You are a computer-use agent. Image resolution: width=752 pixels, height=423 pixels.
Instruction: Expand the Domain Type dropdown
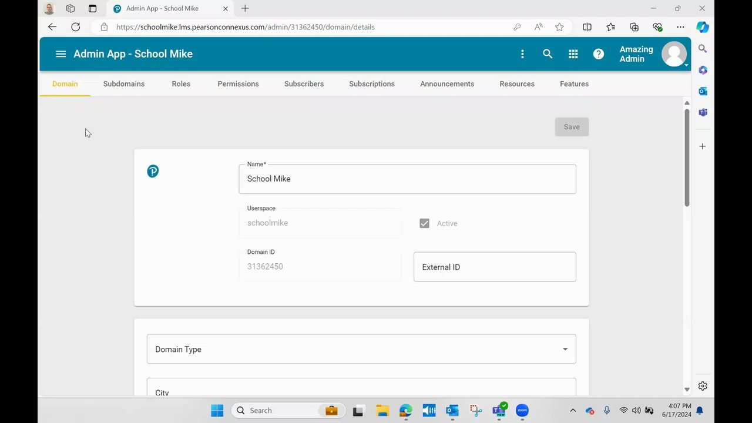tap(361, 349)
